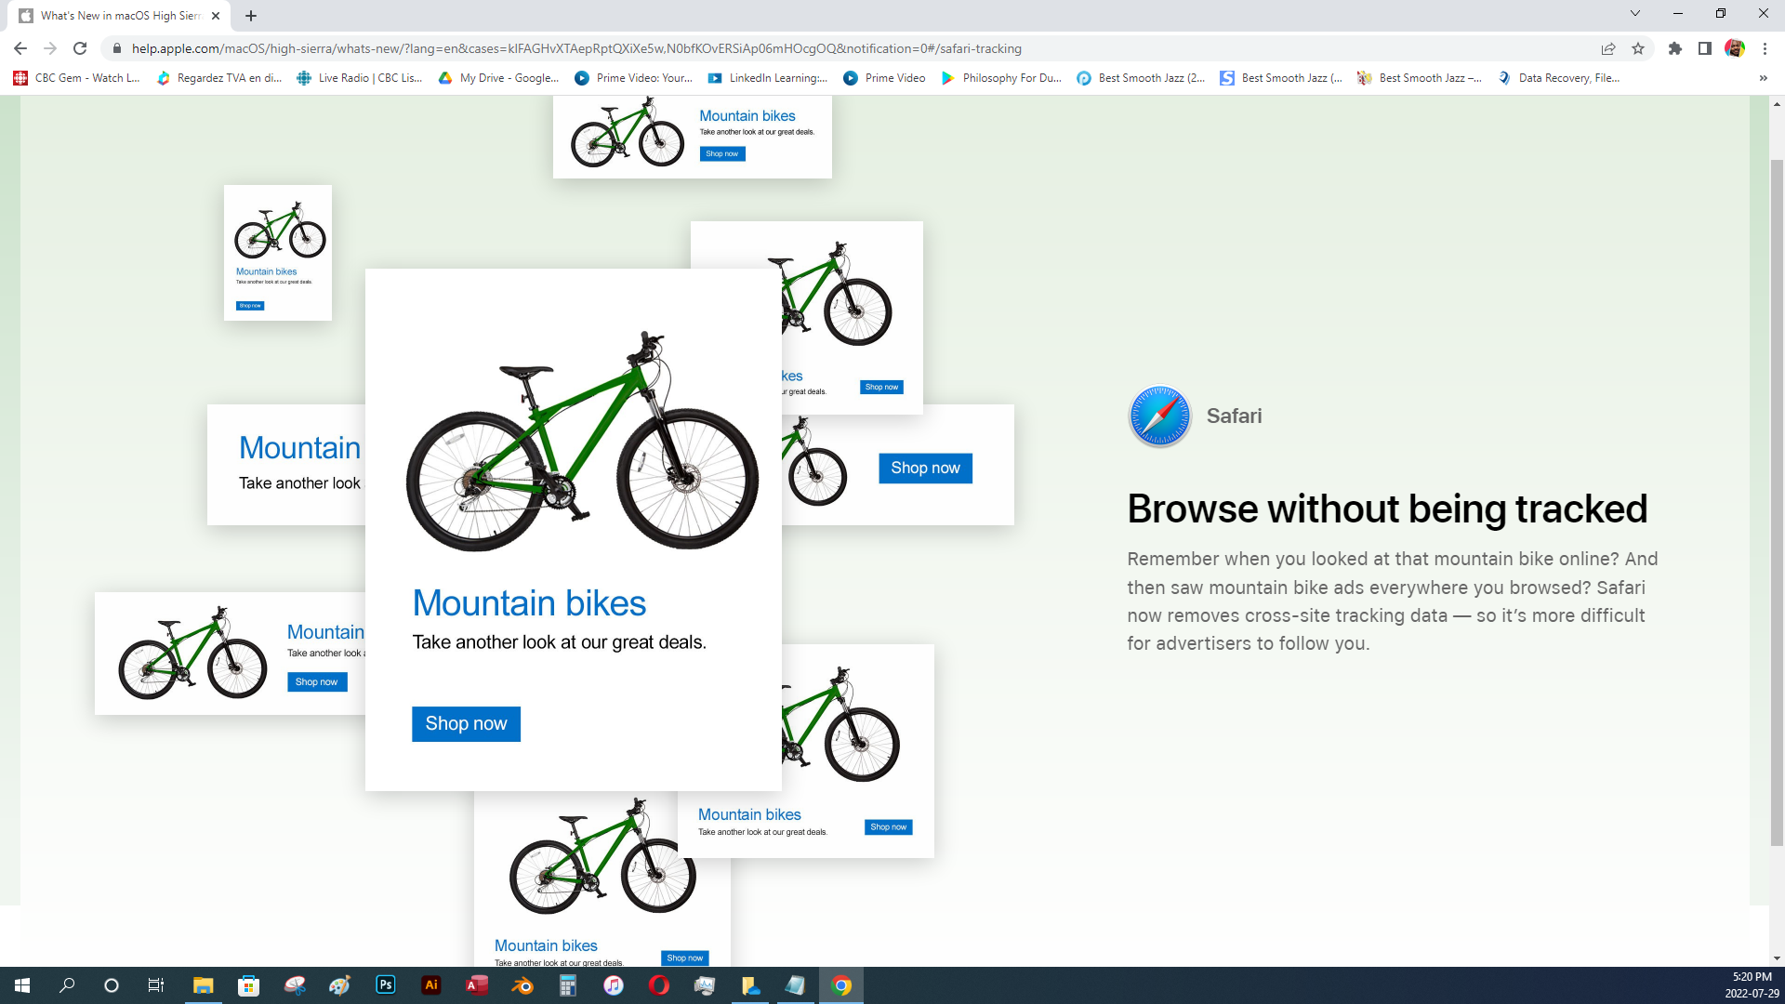The image size is (1785, 1004).
Task: Toggle the browser side panel
Action: coord(1705,48)
